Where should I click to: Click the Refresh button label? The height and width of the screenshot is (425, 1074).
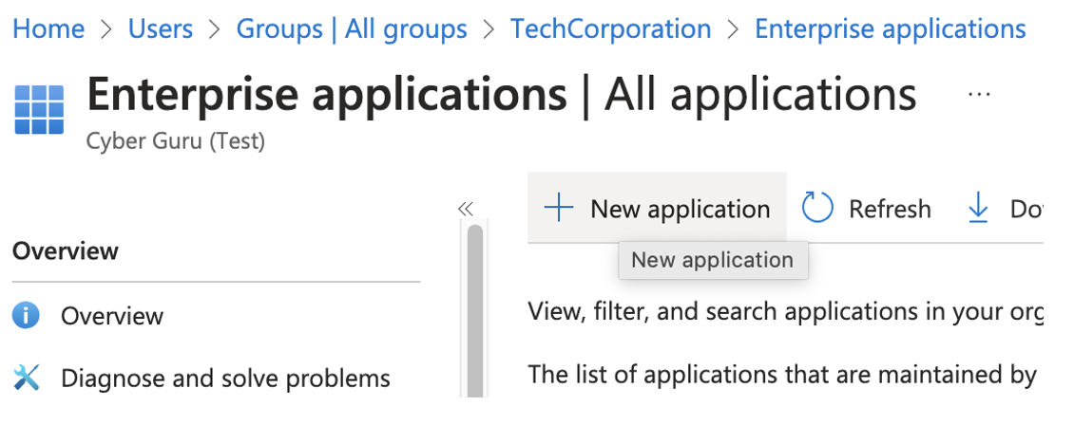[x=890, y=209]
